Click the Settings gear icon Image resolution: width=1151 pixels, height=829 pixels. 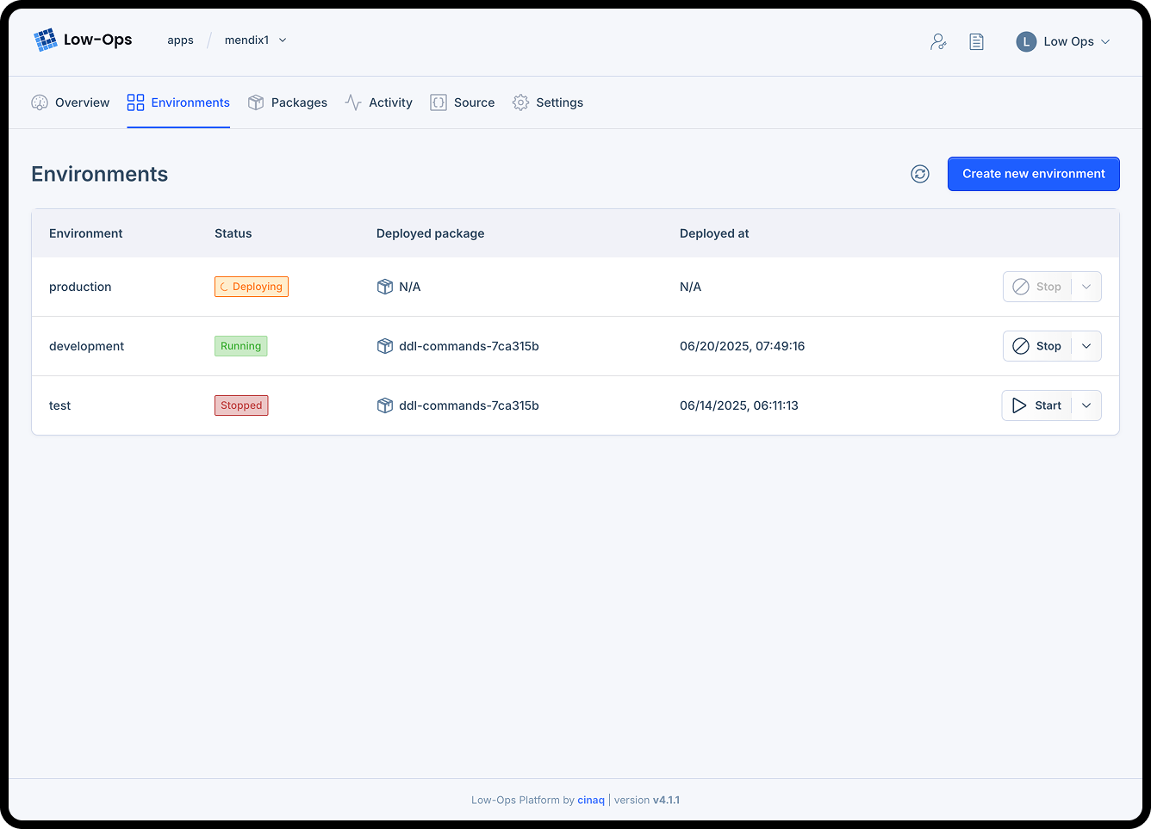(x=520, y=102)
